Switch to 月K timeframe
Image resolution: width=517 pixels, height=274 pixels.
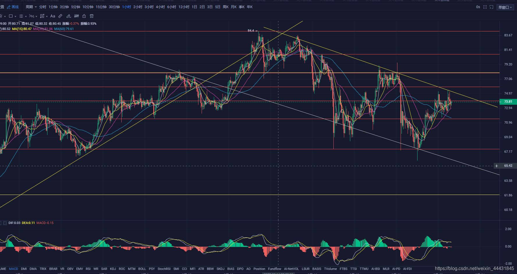point(234,7)
